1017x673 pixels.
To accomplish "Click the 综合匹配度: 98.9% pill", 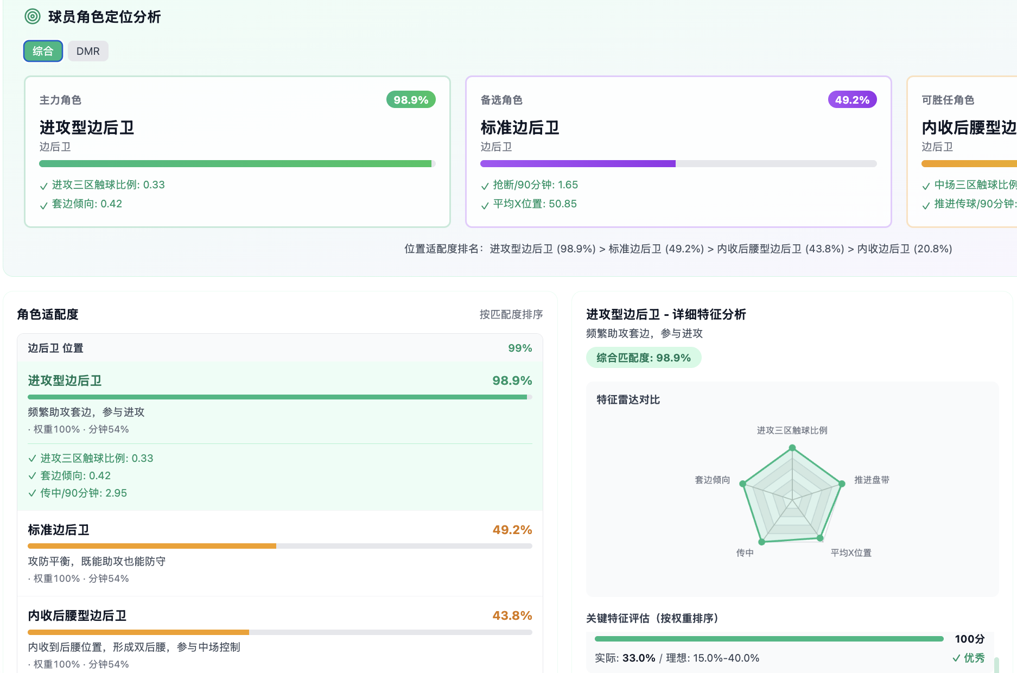I will [644, 358].
